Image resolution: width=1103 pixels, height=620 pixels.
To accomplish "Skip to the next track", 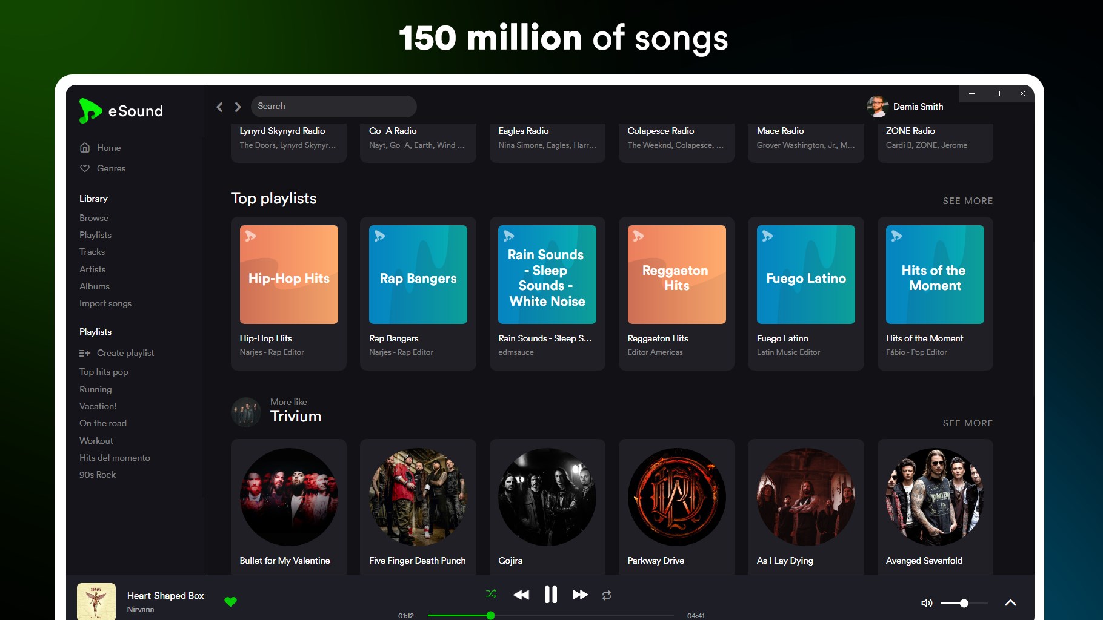I will 580,595.
